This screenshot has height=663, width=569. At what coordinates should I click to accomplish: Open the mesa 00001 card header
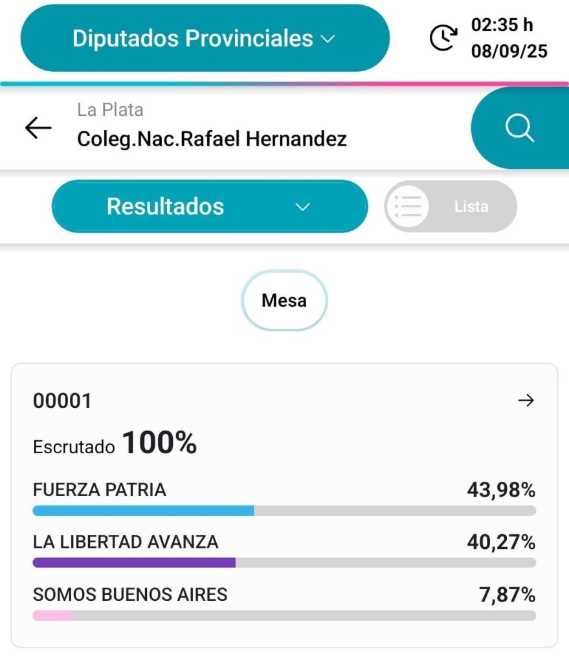point(285,400)
